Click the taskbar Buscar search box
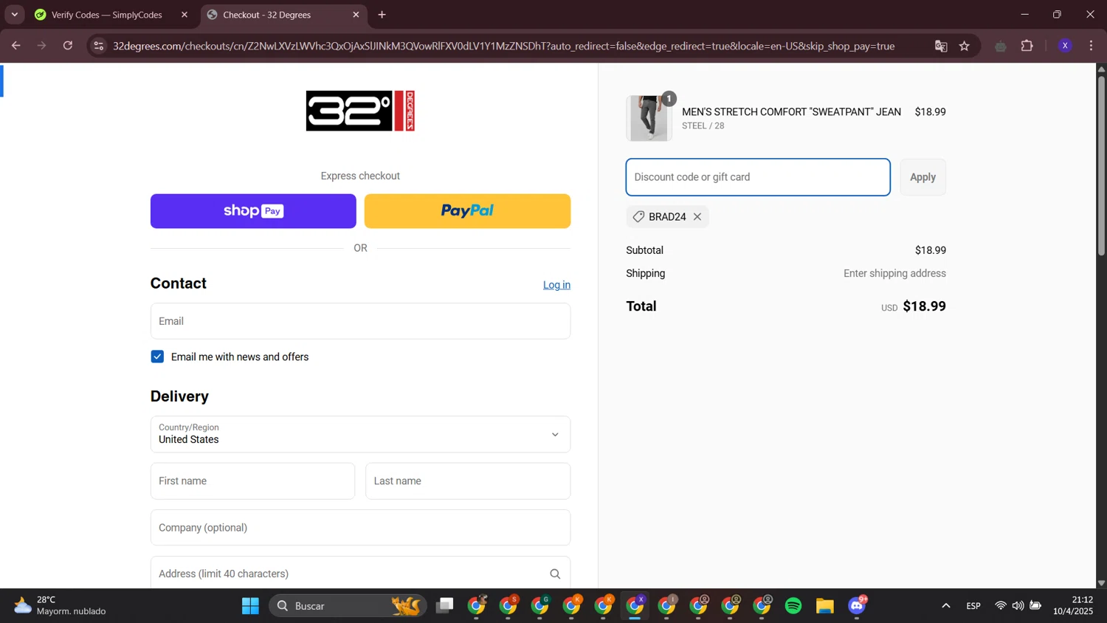Image resolution: width=1107 pixels, height=623 pixels. [x=348, y=606]
